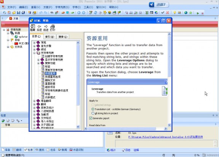Viewport: 219px width, 157px height.
Task: Expand the 文件夹 node in project tree
Action: [x=8, y=47]
